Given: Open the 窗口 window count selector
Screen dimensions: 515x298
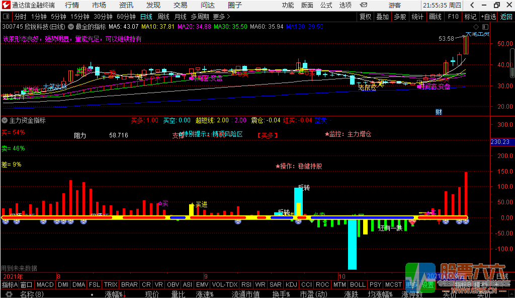Looking at the screenshot, I should 27,285.
